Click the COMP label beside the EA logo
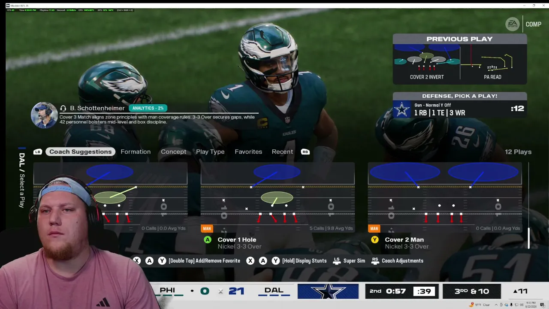 [x=534, y=24]
